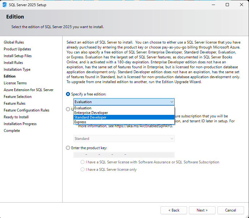Click the SQL Server Setup title bar icon
The height and width of the screenshot is (218, 249).
(5, 5)
